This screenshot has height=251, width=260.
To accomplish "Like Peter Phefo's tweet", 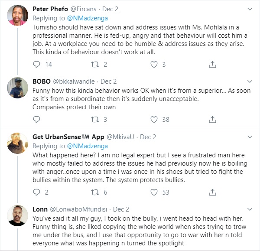I will [154, 64].
